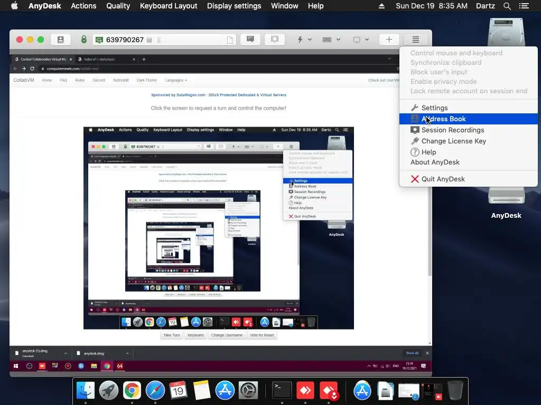This screenshot has height=405, width=541.
Task: Click Change Username button
Action: click(227, 335)
